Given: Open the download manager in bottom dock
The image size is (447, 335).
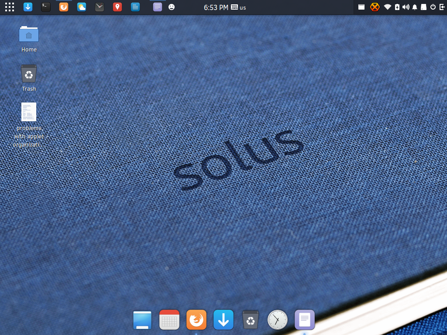Looking at the screenshot, I should 223,320.
